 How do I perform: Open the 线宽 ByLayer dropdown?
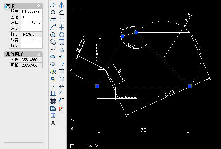[32, 40]
